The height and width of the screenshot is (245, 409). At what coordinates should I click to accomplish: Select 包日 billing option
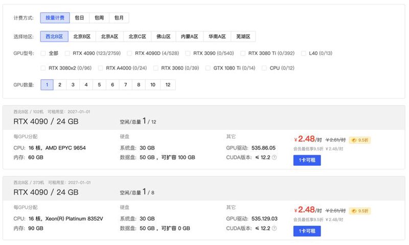point(79,18)
